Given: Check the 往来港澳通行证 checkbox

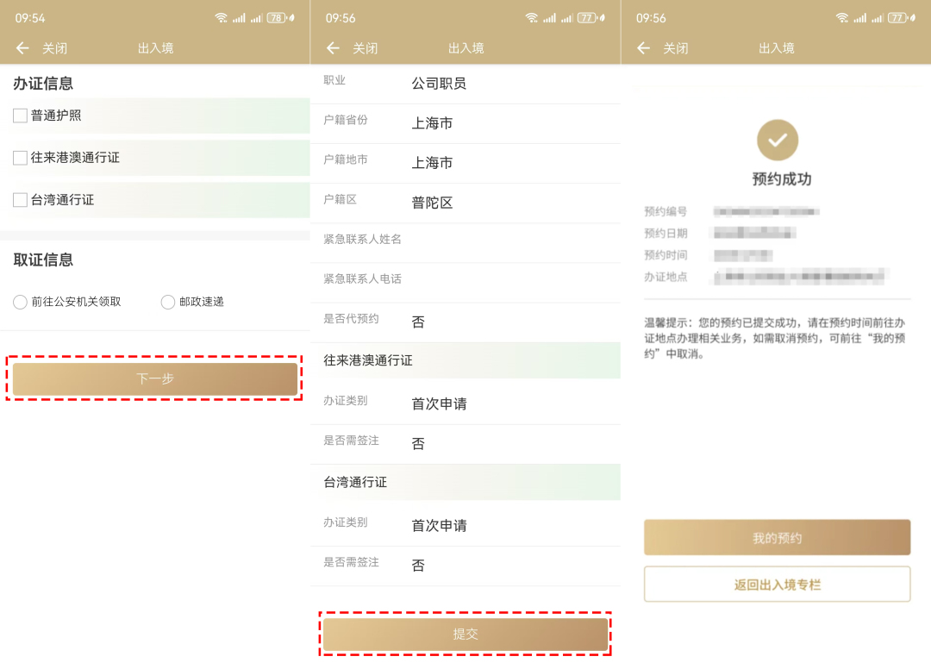Looking at the screenshot, I should click(x=21, y=158).
